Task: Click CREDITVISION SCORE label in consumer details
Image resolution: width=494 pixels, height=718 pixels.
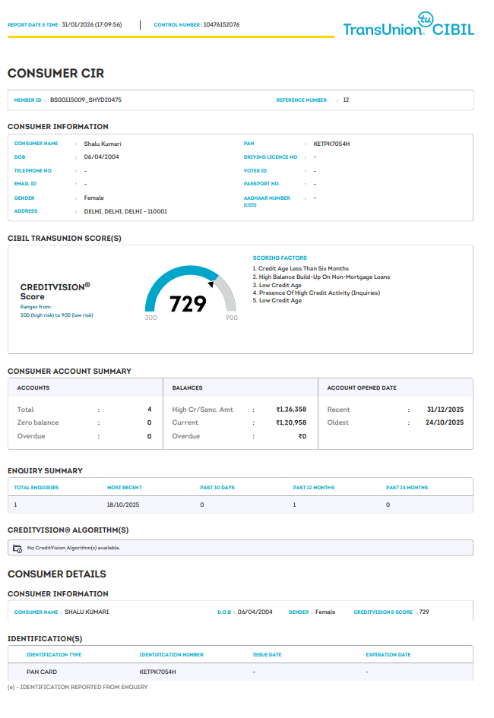Action: (x=383, y=612)
